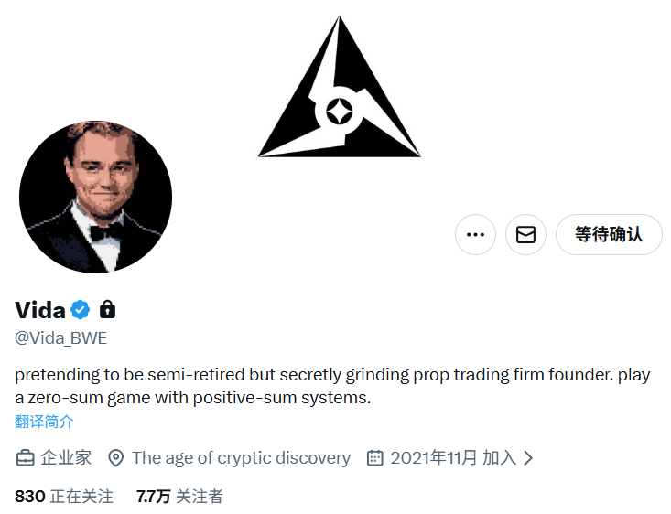The height and width of the screenshot is (514, 671).
Task: Click the 2021年11月 加入 join date
Action: [x=453, y=458]
